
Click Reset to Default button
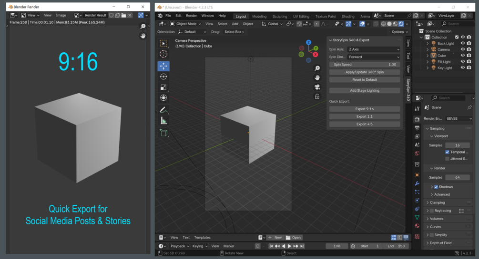click(x=365, y=79)
